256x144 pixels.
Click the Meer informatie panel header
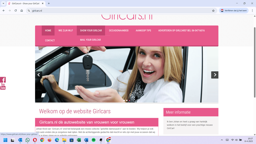[191, 112]
